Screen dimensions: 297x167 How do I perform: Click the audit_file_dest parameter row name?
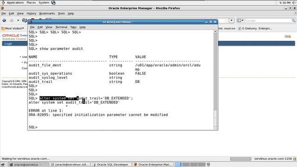pos(45,65)
